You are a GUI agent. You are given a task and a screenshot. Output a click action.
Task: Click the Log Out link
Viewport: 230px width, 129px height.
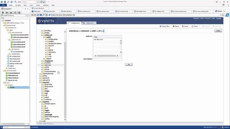point(218,18)
